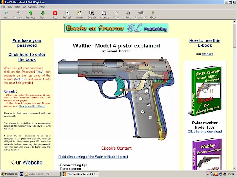Click the Swiss revolver Model 1882 caption
The width and height of the screenshot is (237, 178).
click(x=205, y=125)
